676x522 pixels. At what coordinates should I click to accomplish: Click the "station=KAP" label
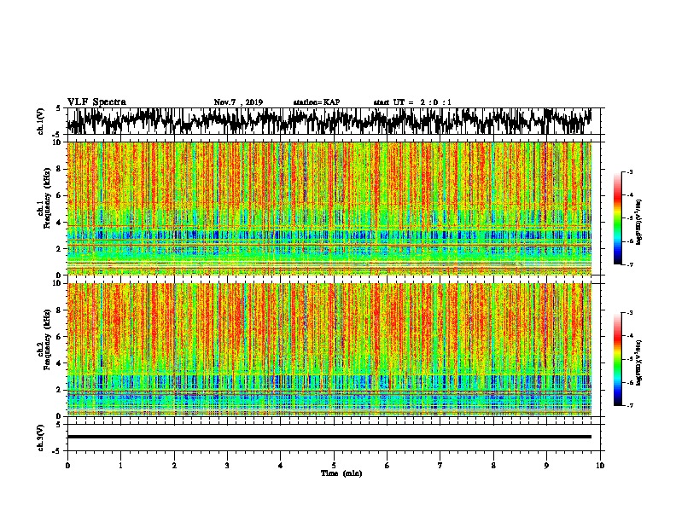(x=317, y=102)
